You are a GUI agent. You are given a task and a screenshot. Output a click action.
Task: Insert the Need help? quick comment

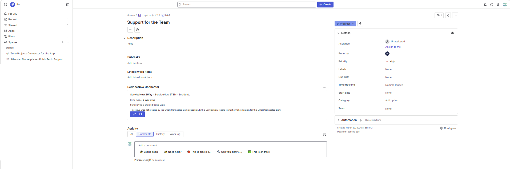tap(173, 152)
